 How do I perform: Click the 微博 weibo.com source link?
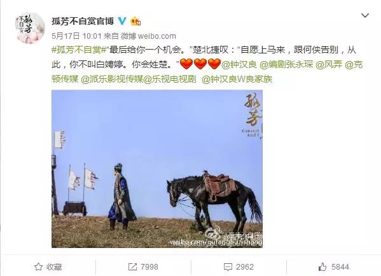(x=148, y=36)
